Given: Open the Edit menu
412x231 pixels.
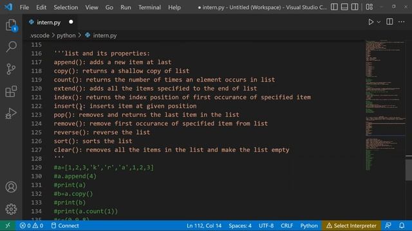Looking at the screenshot, I should (41, 7).
